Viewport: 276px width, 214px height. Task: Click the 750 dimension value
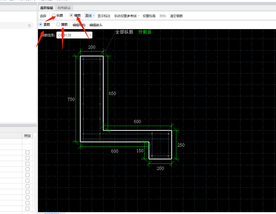click(x=71, y=99)
